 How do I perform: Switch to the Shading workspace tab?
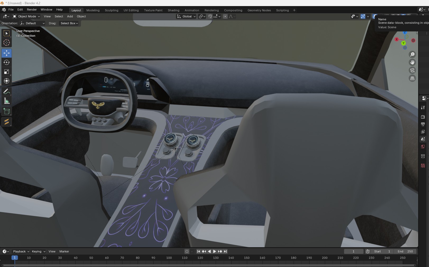173,10
